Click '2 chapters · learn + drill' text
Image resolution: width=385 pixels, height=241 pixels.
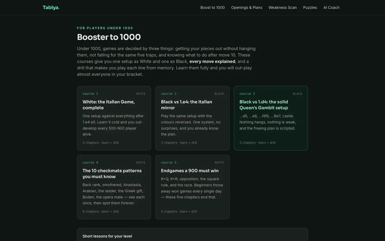tap(257, 143)
